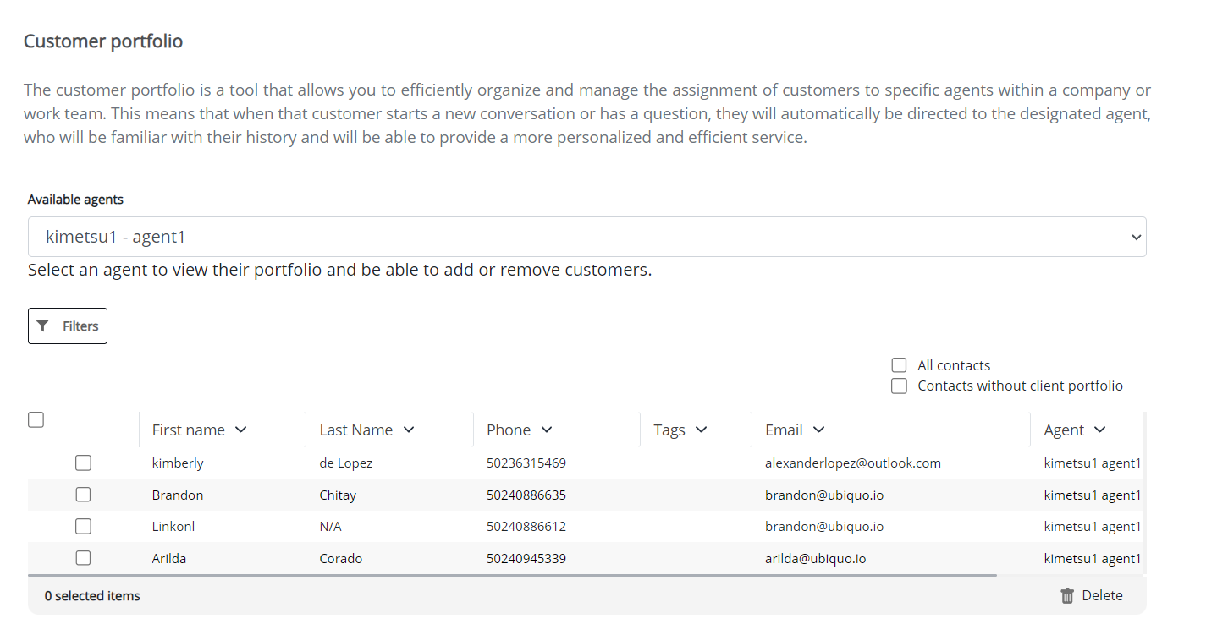
Task: Click the First name sort chevron
Action: (241, 430)
